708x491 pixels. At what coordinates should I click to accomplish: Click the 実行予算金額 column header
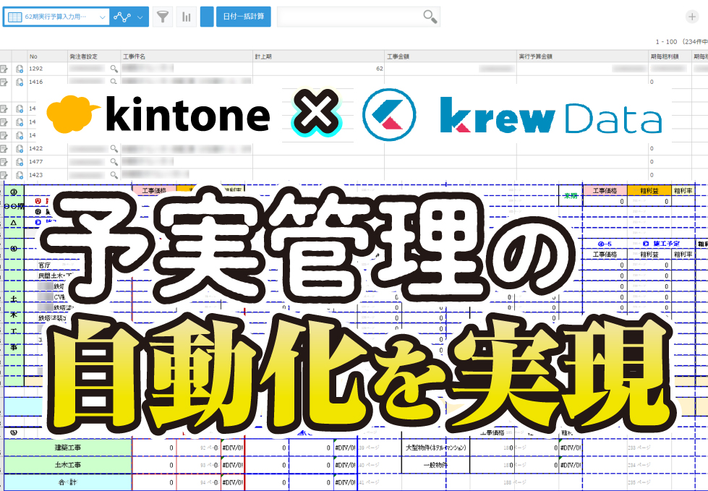(x=582, y=56)
